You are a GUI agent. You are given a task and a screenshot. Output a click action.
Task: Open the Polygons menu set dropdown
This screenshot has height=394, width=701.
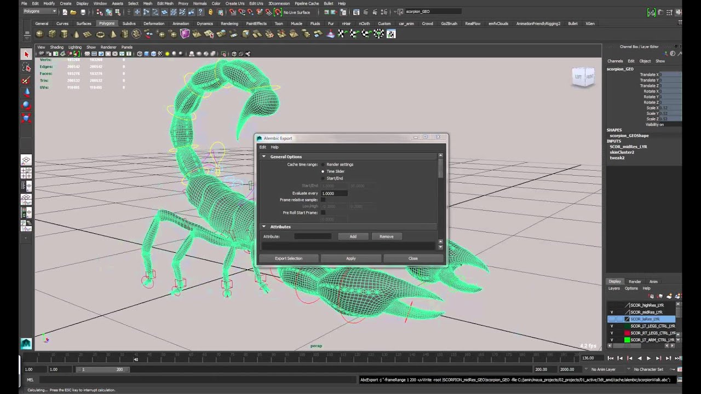click(39, 11)
